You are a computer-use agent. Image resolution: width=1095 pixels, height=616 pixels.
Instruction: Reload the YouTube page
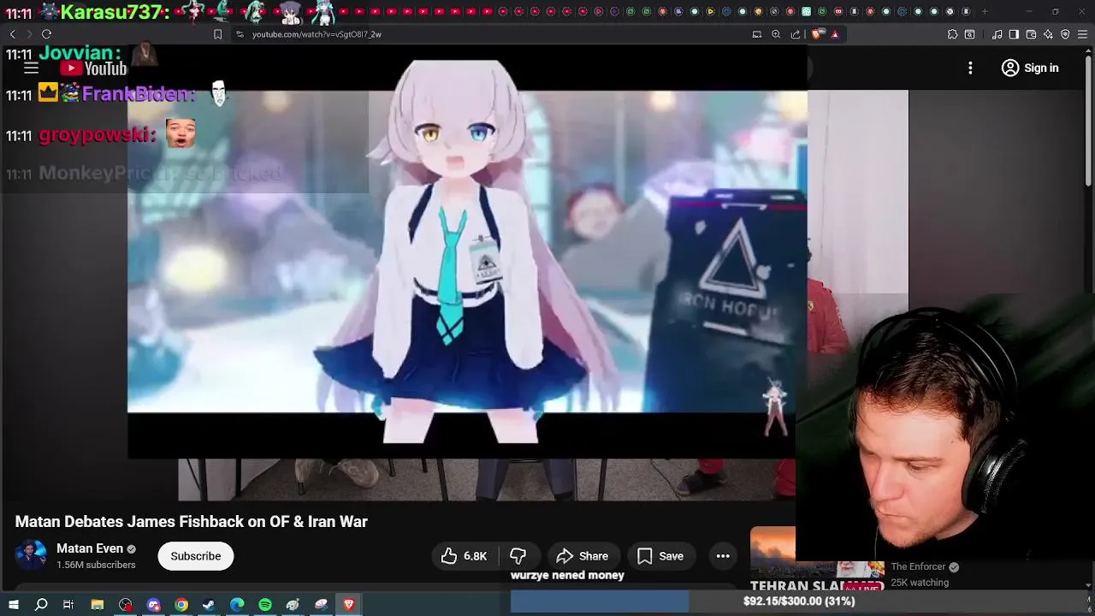(46, 34)
